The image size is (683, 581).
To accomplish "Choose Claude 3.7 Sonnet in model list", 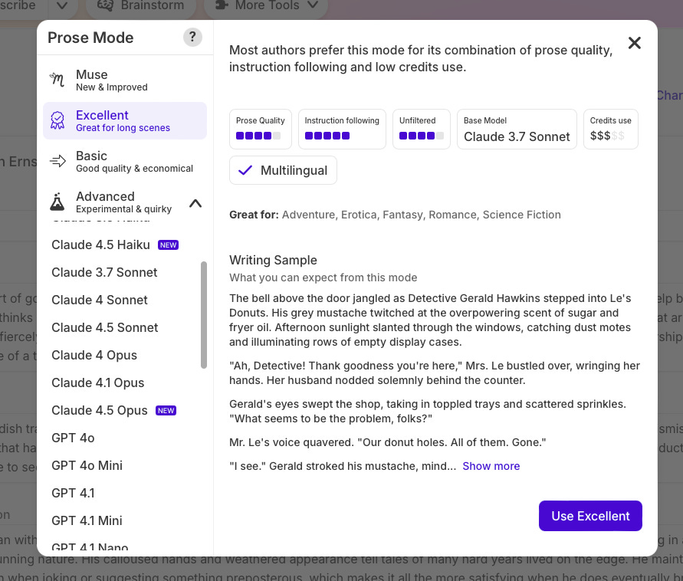I will [x=104, y=272].
